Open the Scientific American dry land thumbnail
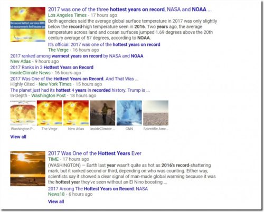264x212 pixels. click(x=156, y=113)
